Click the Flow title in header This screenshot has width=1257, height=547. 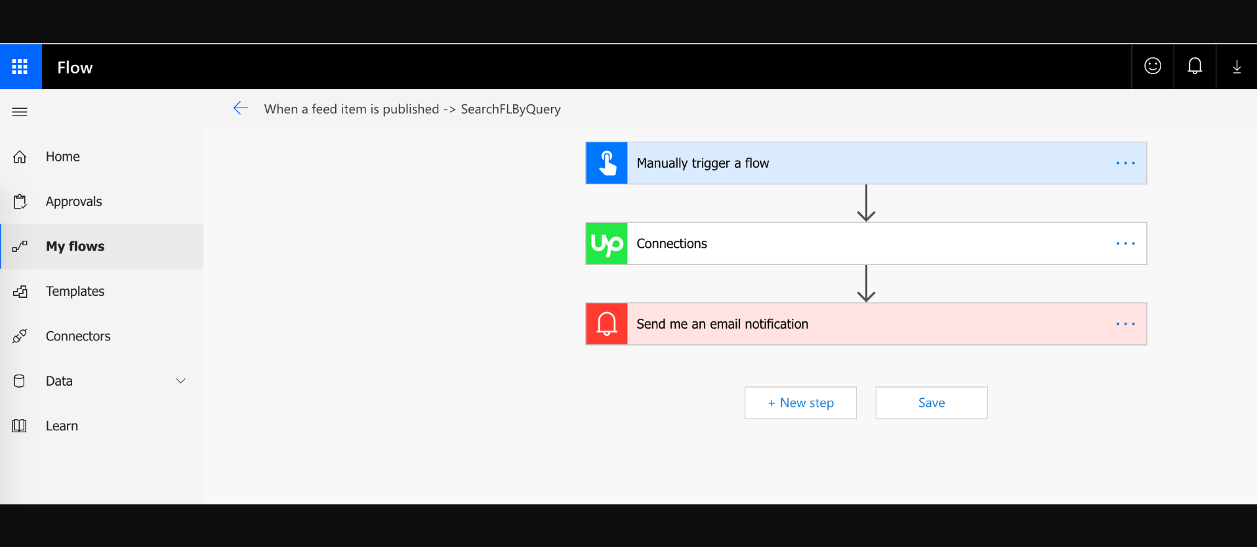pos(75,68)
